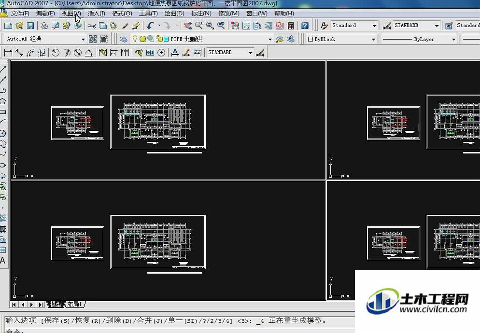Select the Aligned dimension tool
The height and width of the screenshot is (333, 480).
point(19,53)
